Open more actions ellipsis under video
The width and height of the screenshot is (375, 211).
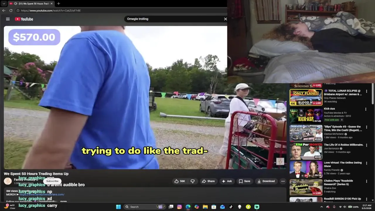[x=283, y=181]
